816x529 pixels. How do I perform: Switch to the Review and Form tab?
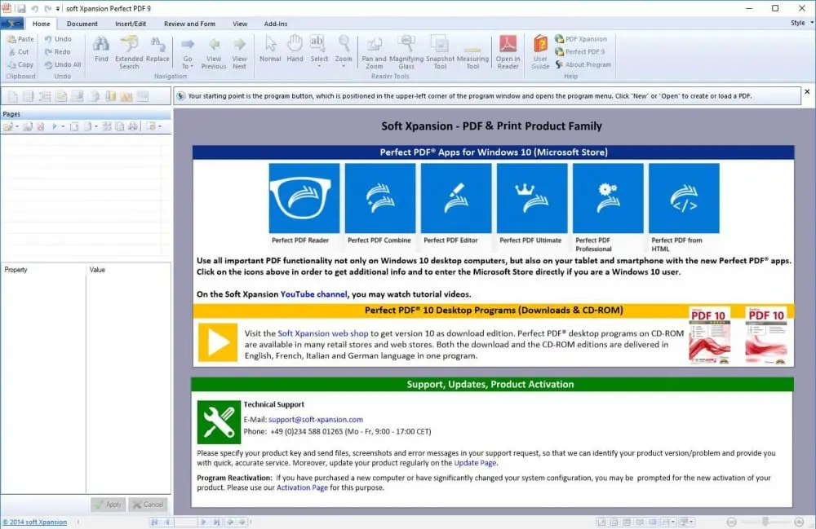coord(189,24)
